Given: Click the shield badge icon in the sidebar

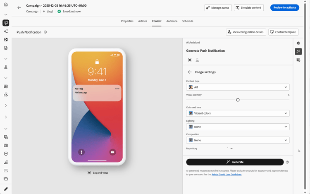Looking at the screenshot, I should pos(6,153).
